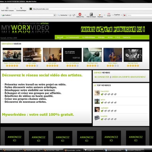Open the FlashGot dropdown arrow
This screenshot has height=152, width=152.
coord(105,15)
